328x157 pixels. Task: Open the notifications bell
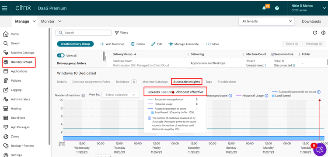click(x=264, y=8)
